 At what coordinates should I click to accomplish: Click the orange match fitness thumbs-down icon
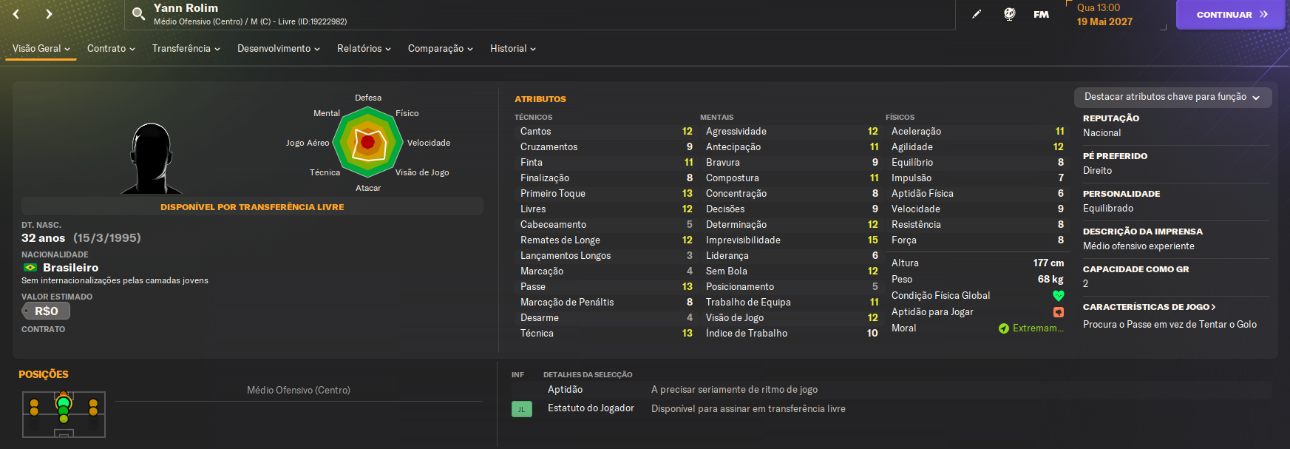1059,312
